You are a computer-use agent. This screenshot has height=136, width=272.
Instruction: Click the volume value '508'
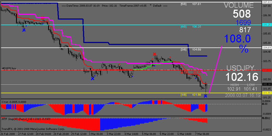point(242,14)
